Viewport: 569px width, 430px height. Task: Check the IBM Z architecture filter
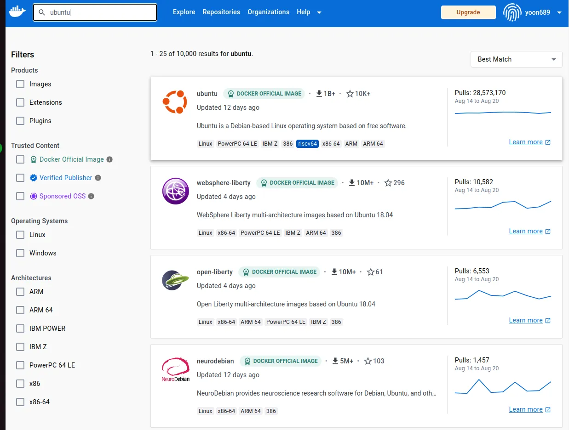pos(20,347)
